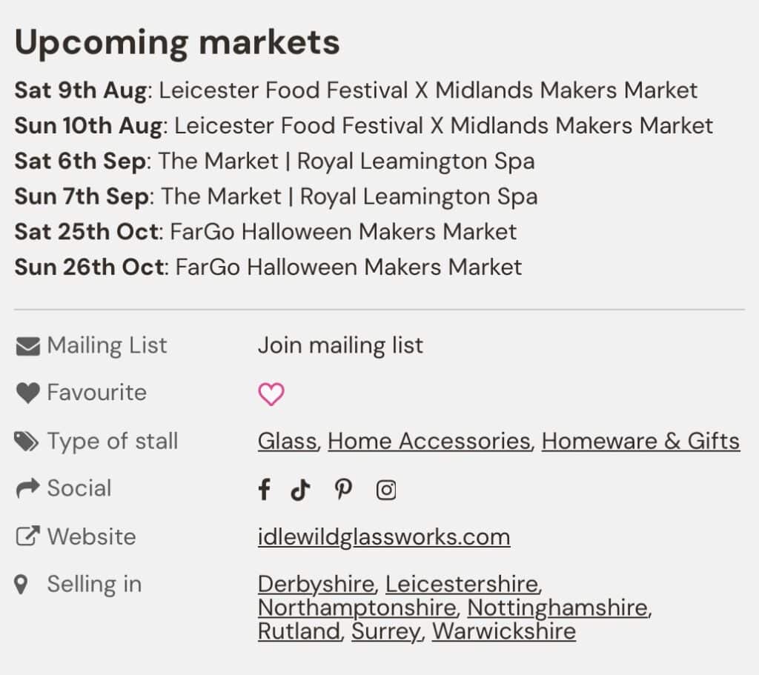Open the Home Accessories category link
The image size is (759, 675).
(428, 441)
